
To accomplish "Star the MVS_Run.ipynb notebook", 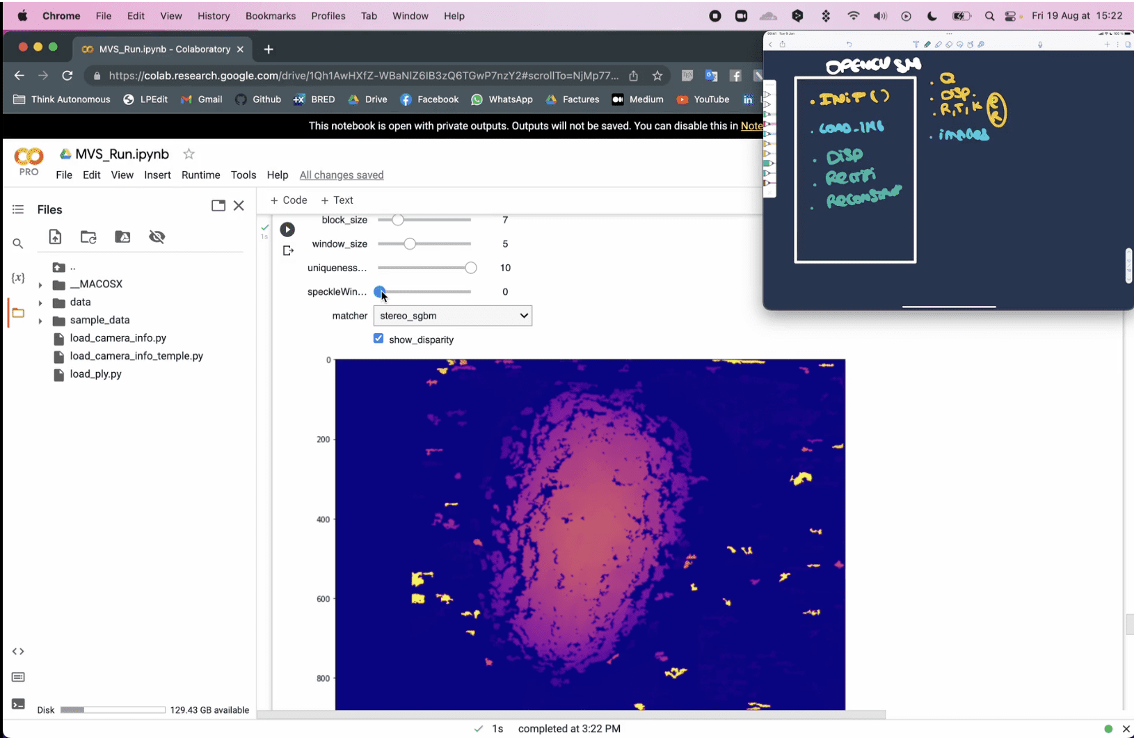I will coord(189,154).
